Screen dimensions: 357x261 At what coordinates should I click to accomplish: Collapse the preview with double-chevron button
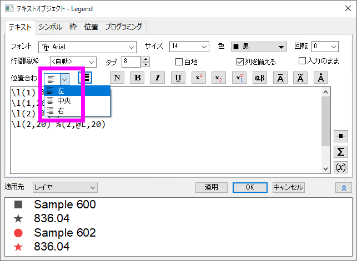click(x=344, y=188)
